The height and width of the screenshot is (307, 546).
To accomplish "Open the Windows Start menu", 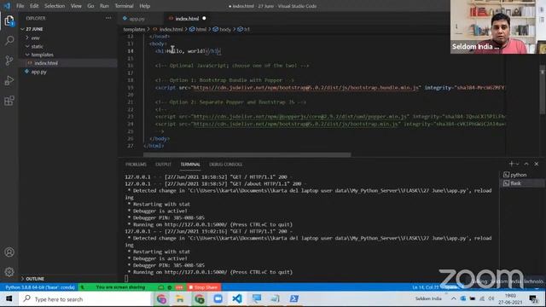I will click(x=9, y=299).
